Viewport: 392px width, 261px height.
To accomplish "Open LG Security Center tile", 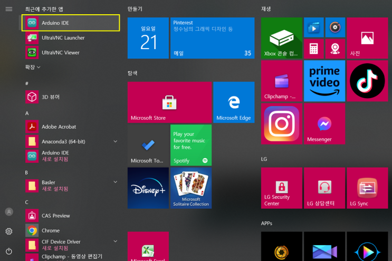I will click(282, 188).
